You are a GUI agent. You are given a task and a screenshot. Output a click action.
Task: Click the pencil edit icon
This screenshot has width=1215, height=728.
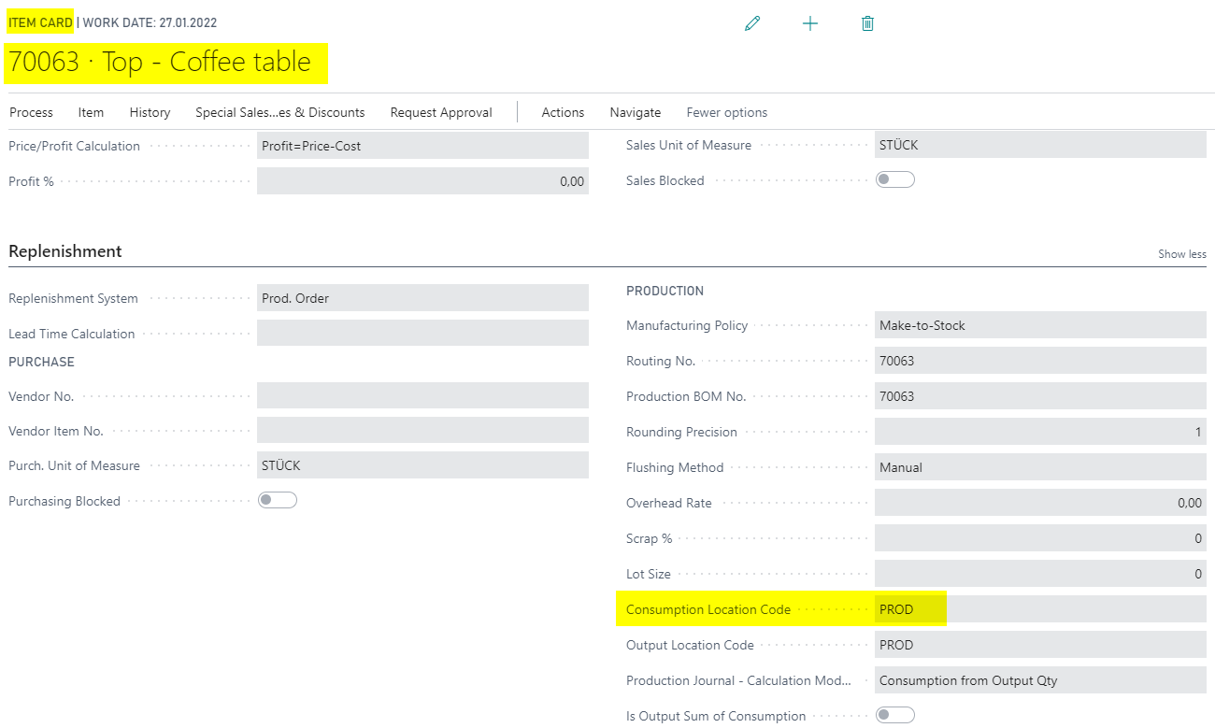click(x=752, y=23)
